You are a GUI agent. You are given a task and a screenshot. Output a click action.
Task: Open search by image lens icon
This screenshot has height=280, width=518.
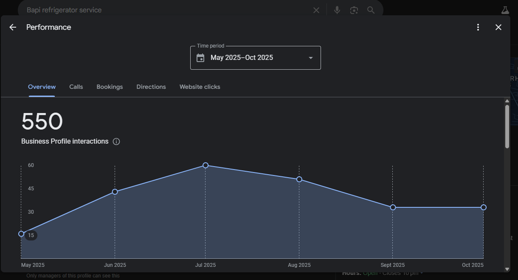(354, 10)
